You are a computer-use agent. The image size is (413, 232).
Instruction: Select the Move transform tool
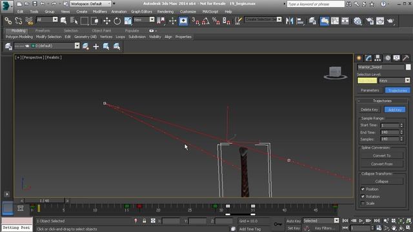click(106, 21)
